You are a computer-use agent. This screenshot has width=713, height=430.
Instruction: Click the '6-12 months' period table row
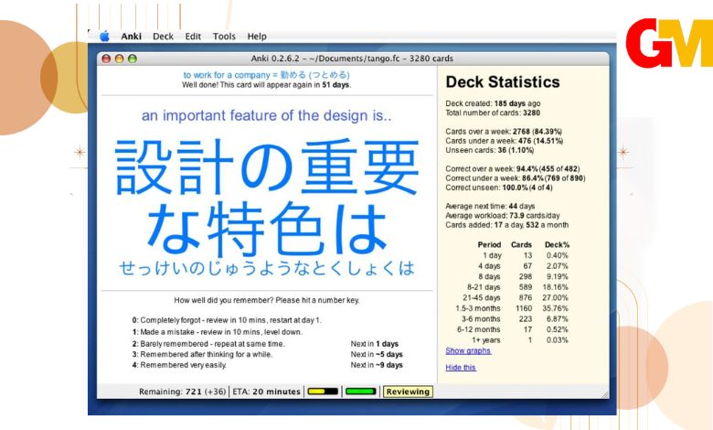pos(512,329)
